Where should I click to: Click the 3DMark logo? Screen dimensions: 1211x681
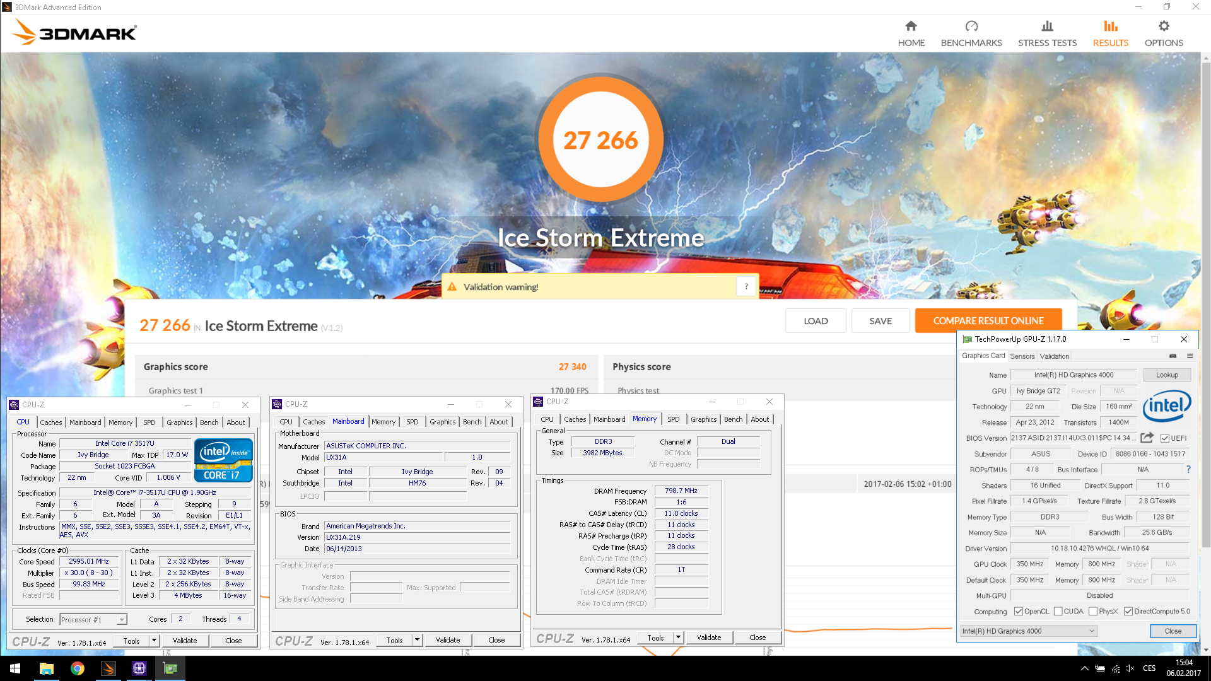(x=74, y=32)
